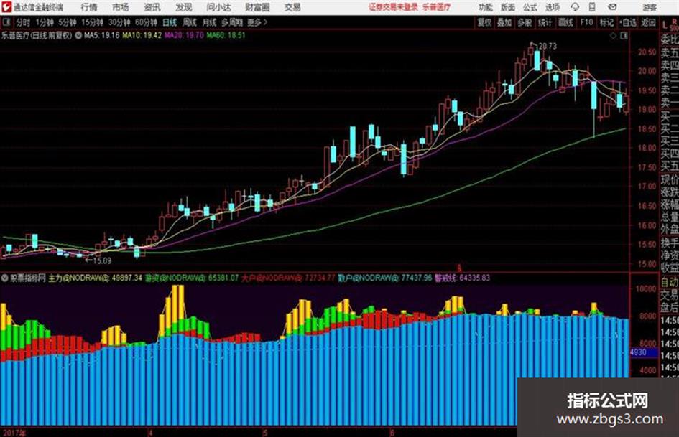
Task: Open the 资讯 menu
Action: coord(152,7)
